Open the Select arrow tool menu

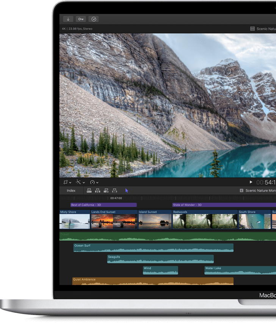tap(127, 191)
